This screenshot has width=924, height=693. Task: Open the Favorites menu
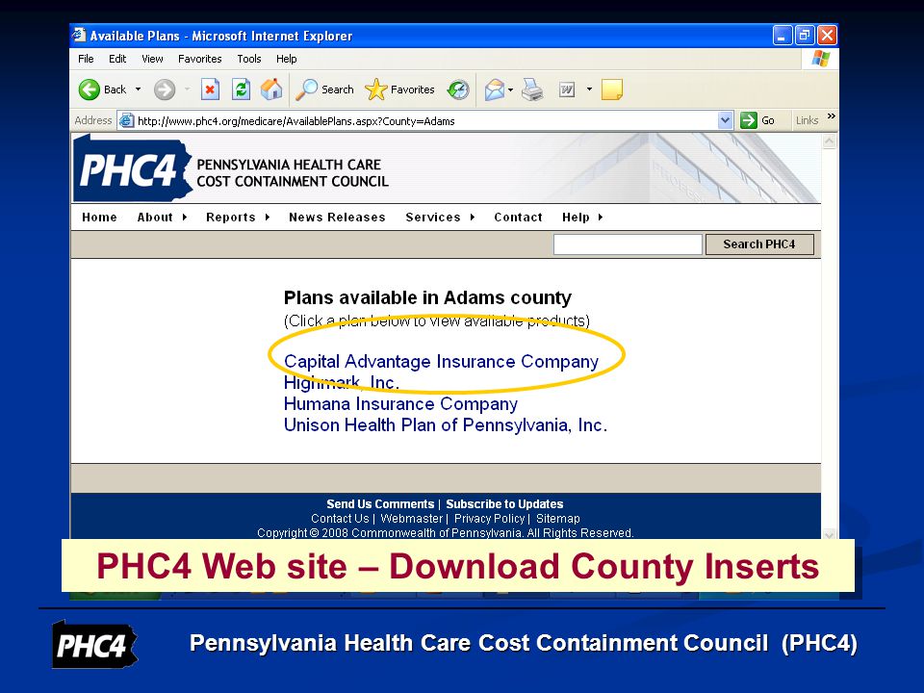pos(200,59)
